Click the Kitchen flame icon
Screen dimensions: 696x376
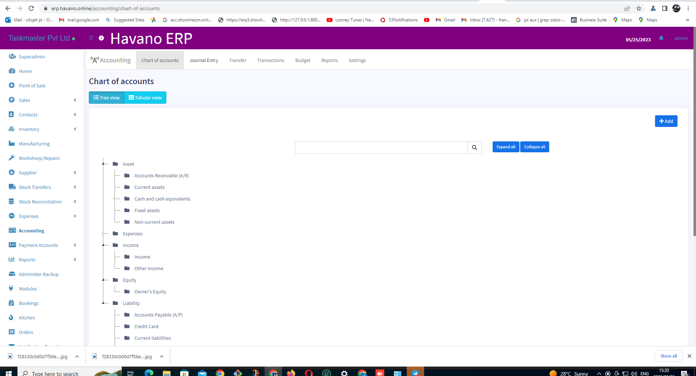[x=12, y=318]
